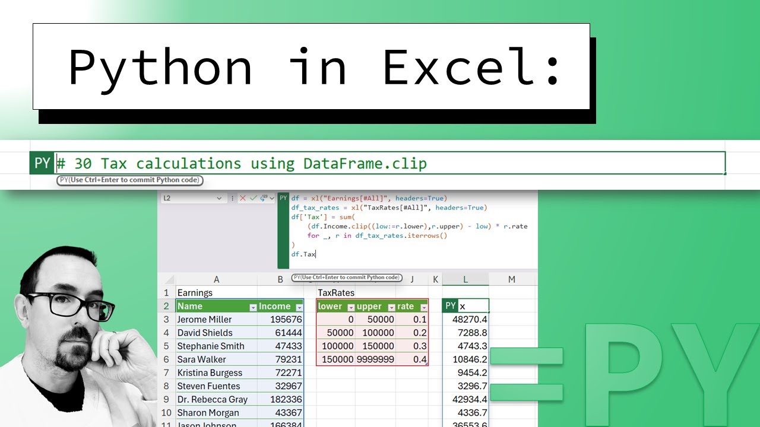Select row 9 header
Viewport: 760px width, 427px height.
[x=166, y=400]
